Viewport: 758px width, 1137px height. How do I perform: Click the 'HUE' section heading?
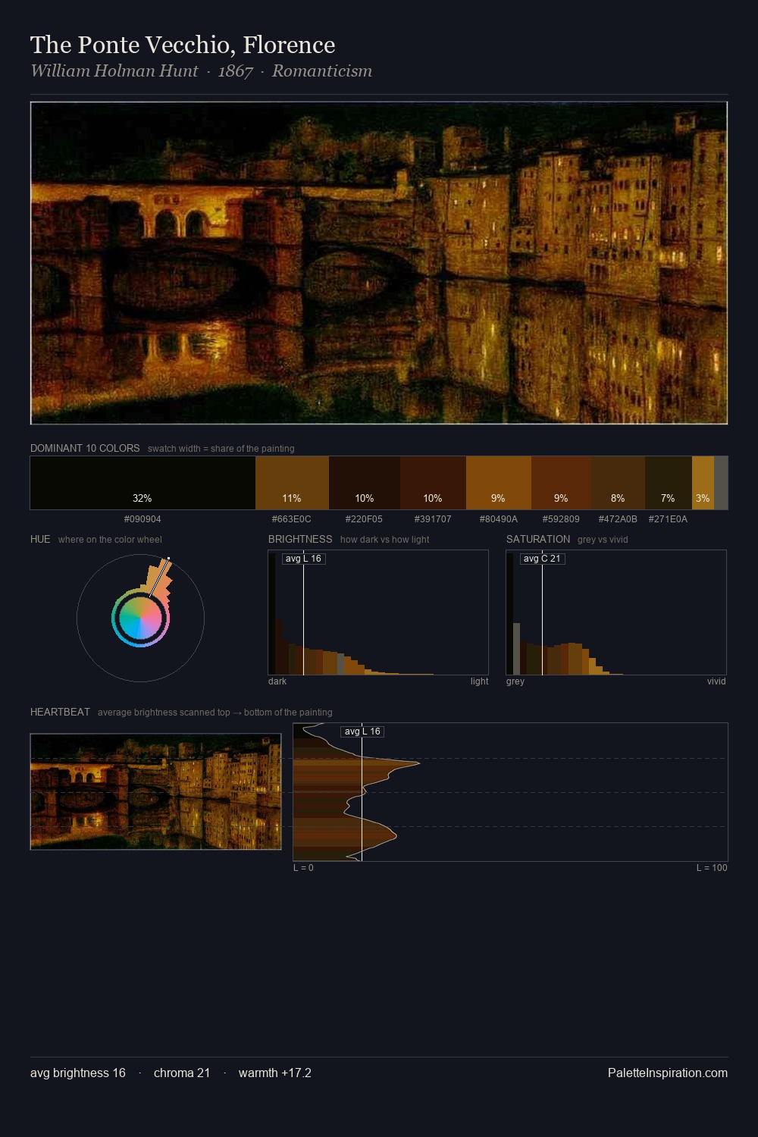40,539
